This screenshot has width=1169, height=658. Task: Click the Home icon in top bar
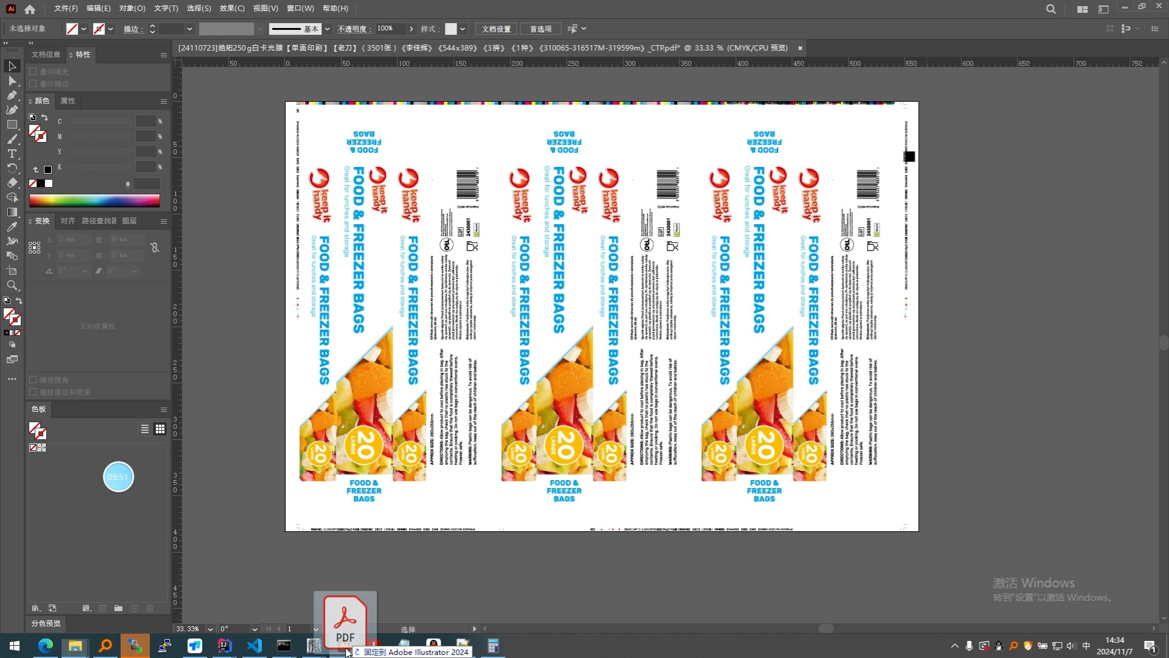click(x=30, y=9)
